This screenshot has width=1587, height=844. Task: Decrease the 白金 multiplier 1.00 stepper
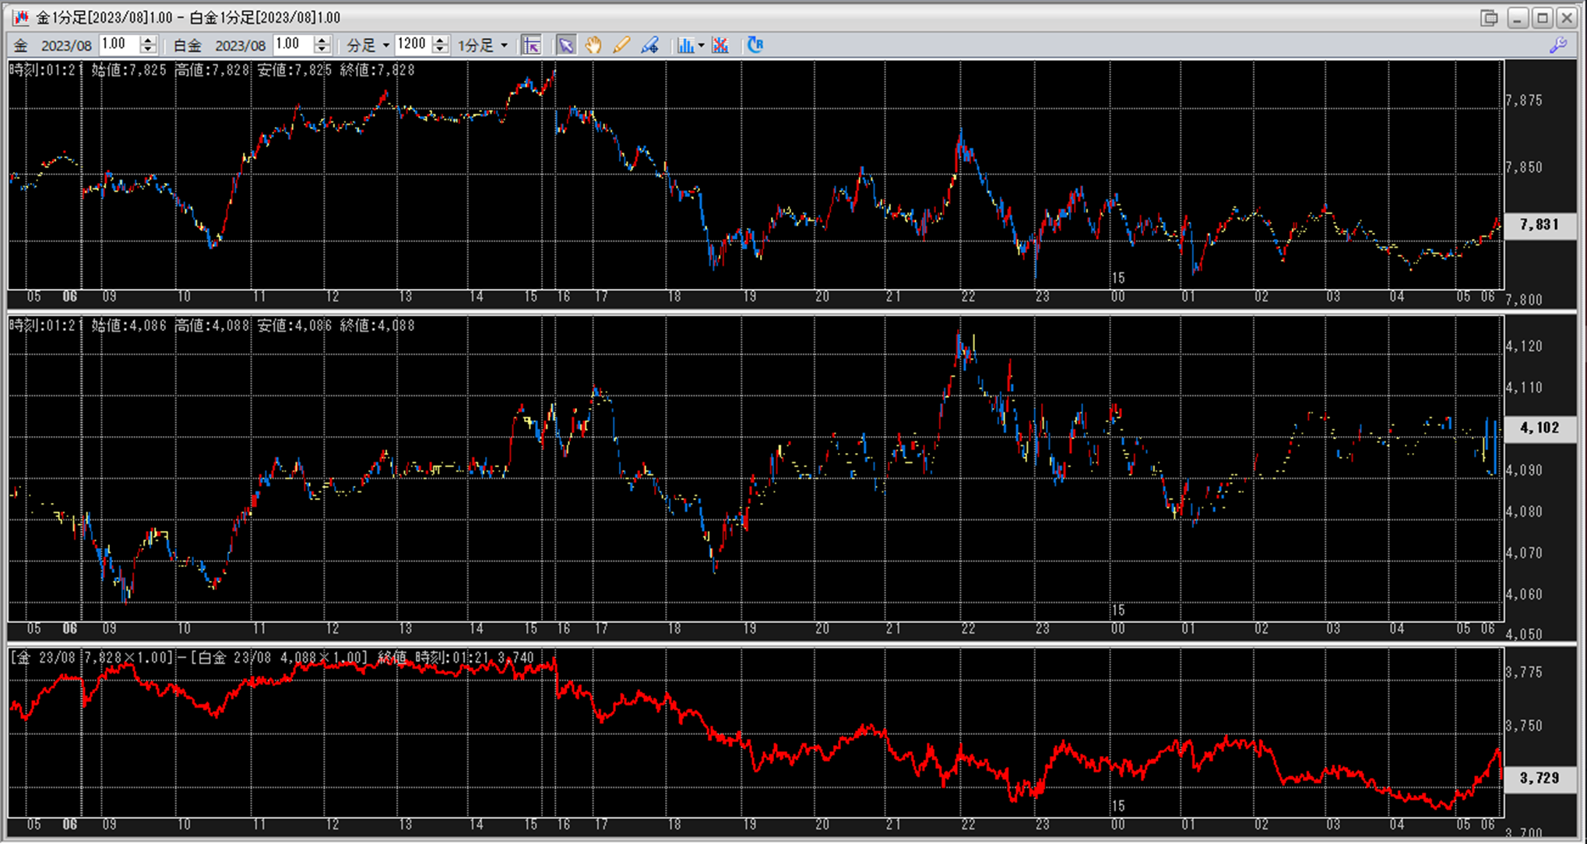point(322,50)
